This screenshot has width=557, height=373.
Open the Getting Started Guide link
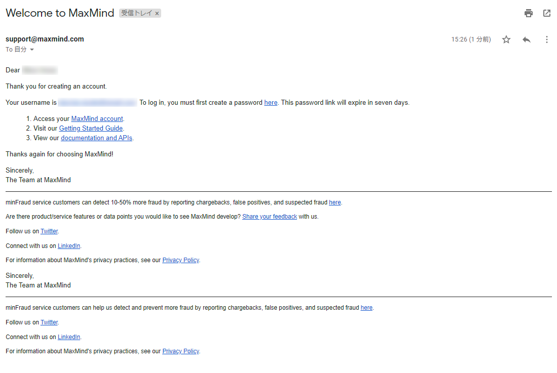coord(91,129)
